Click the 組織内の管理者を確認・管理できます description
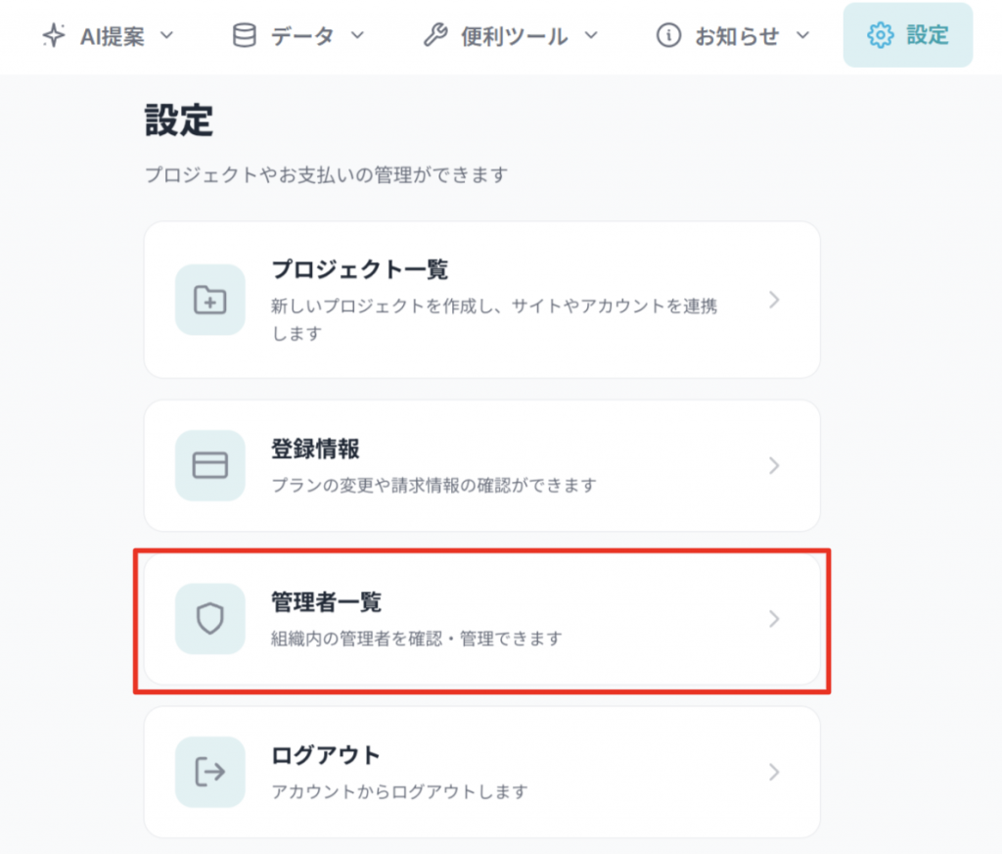 [x=417, y=639]
